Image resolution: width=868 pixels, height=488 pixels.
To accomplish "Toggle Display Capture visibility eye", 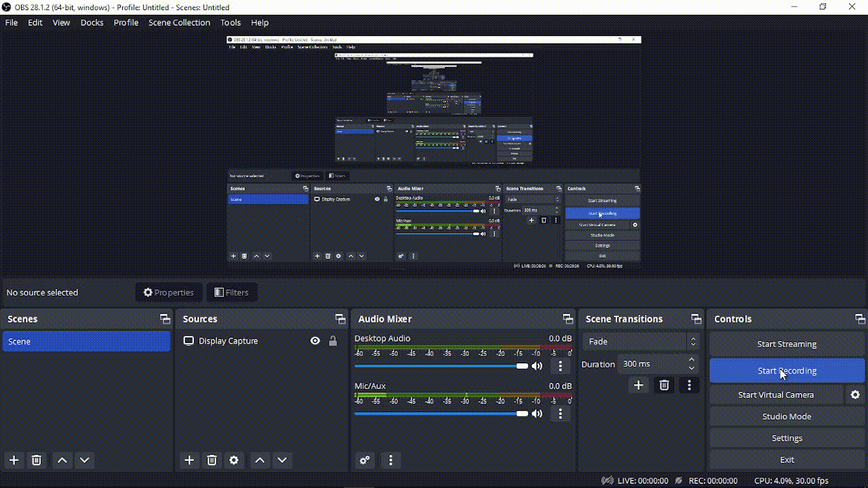I will point(315,341).
